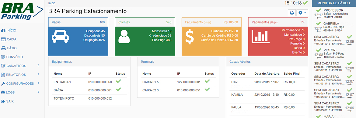This screenshot has height=118, width=356.
Task: Open the PÁTIO menu item
Action: pos(9,48)
